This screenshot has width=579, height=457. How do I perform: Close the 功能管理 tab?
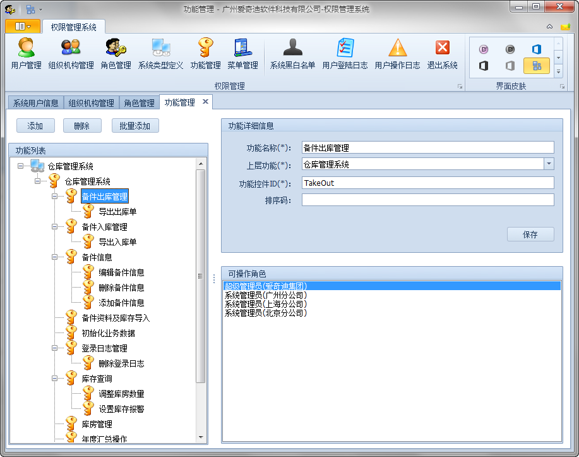[205, 102]
